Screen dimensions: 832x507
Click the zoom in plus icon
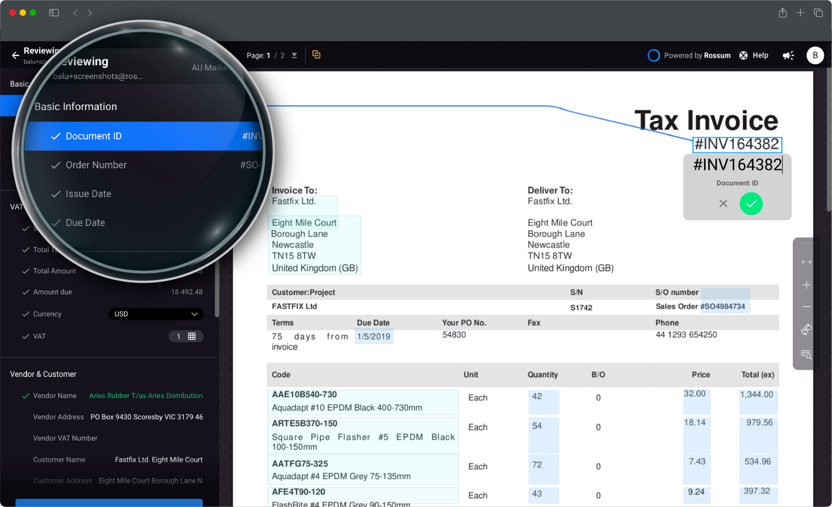pyautogui.click(x=806, y=285)
